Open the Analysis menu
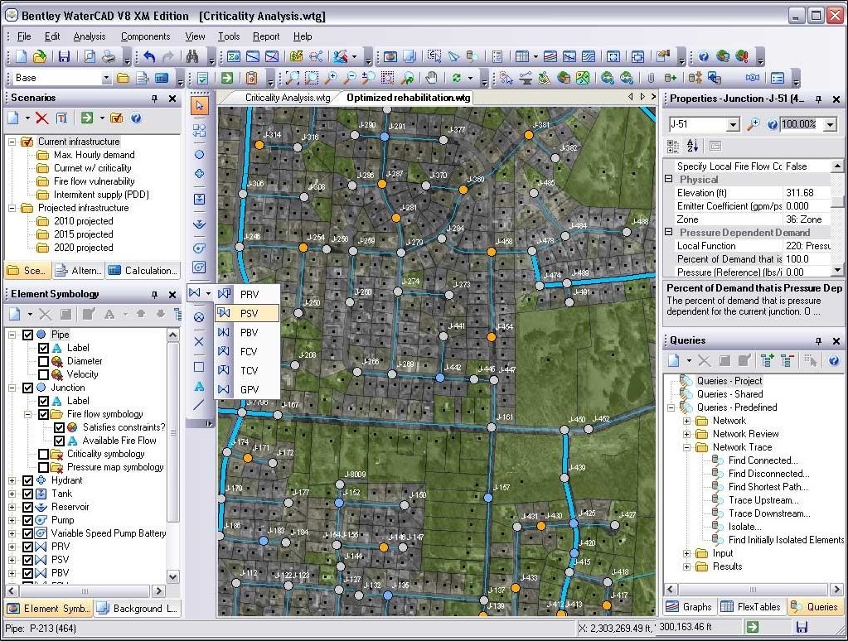 coord(89,36)
